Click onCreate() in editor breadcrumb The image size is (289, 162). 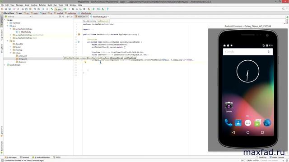click(x=103, y=21)
